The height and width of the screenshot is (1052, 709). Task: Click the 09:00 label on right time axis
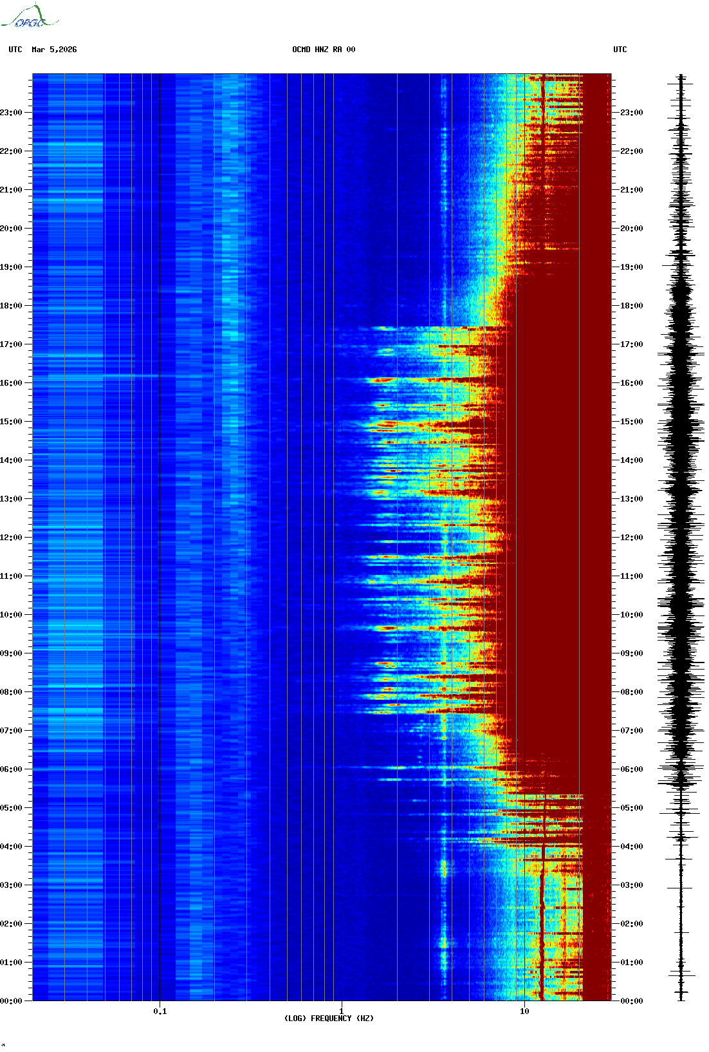(x=632, y=653)
